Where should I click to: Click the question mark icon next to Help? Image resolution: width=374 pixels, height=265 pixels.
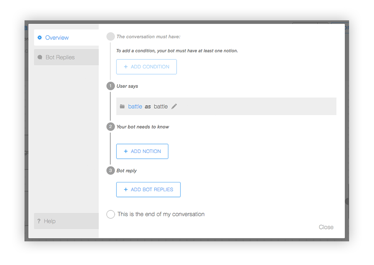pyautogui.click(x=39, y=221)
